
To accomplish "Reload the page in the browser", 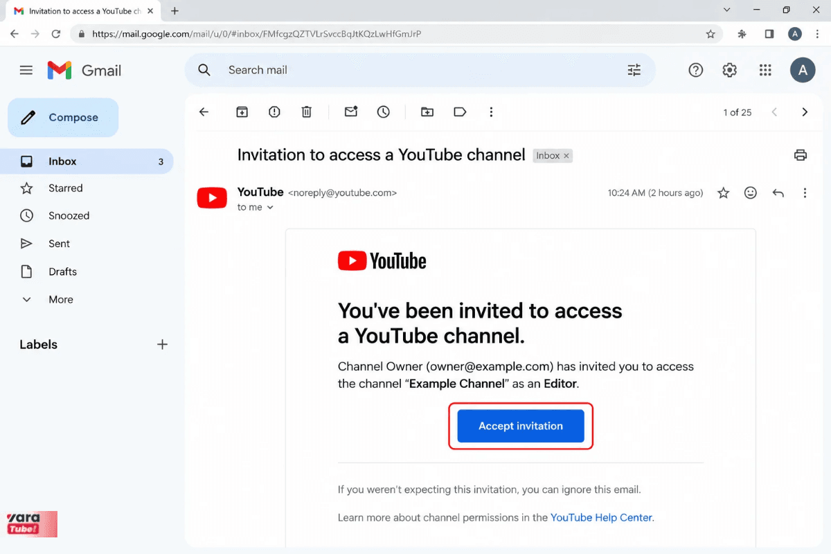I will point(57,33).
